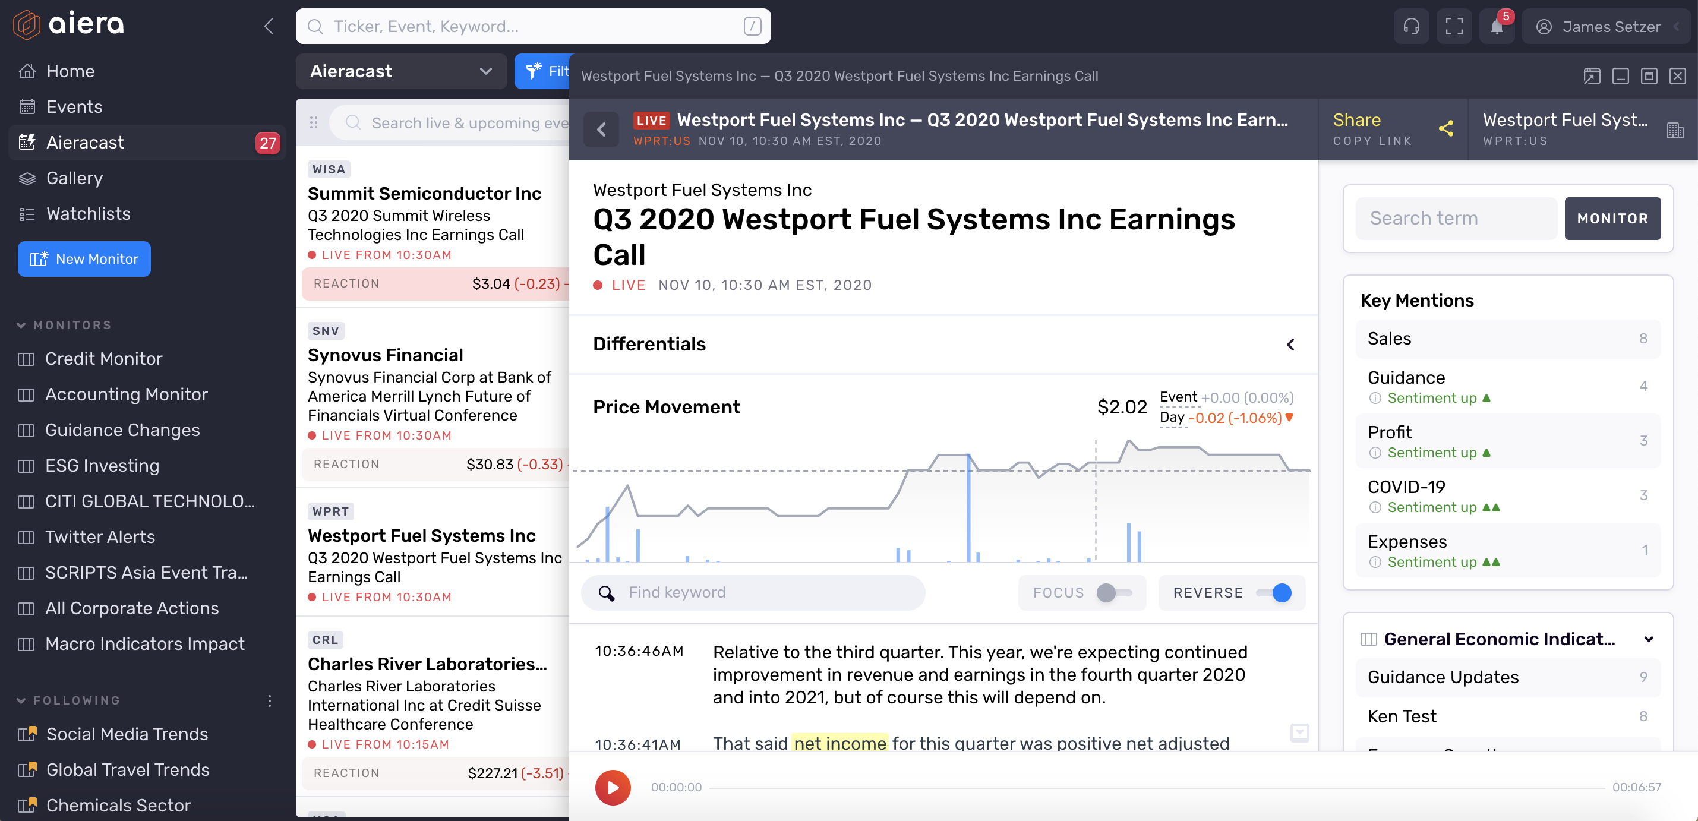The width and height of the screenshot is (1698, 821).
Task: Open Guidance Changes monitor
Action: click(x=109, y=430)
